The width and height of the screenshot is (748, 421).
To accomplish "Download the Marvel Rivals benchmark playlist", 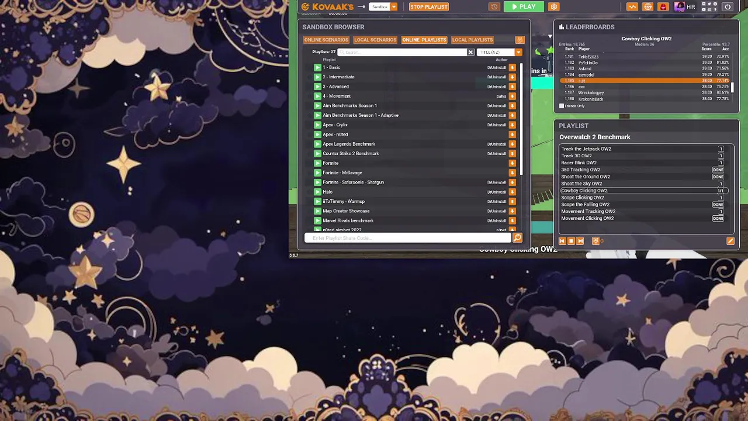I will [x=512, y=220].
